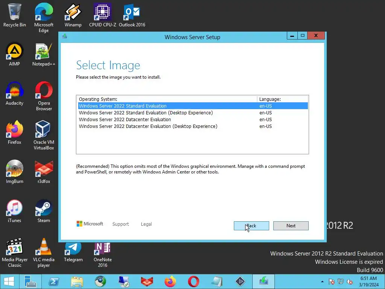Open the r3dfox taskbar icon
Viewport: 385px width, 289px height.
(147, 281)
